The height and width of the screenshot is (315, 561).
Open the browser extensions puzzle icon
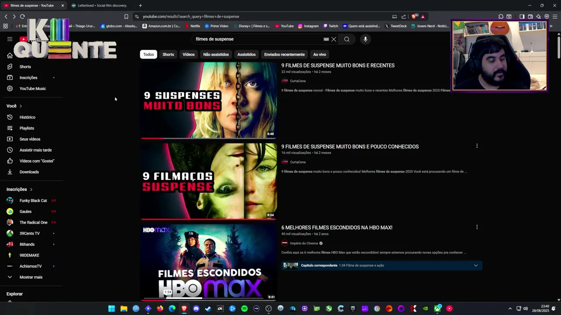(x=501, y=16)
